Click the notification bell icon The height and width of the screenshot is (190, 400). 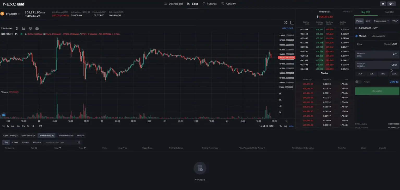[383, 4]
